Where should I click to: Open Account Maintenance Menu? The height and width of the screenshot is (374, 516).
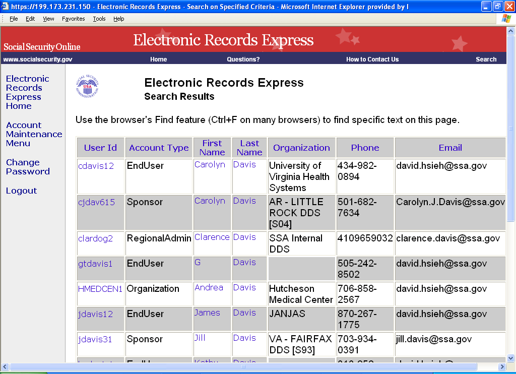(x=34, y=134)
